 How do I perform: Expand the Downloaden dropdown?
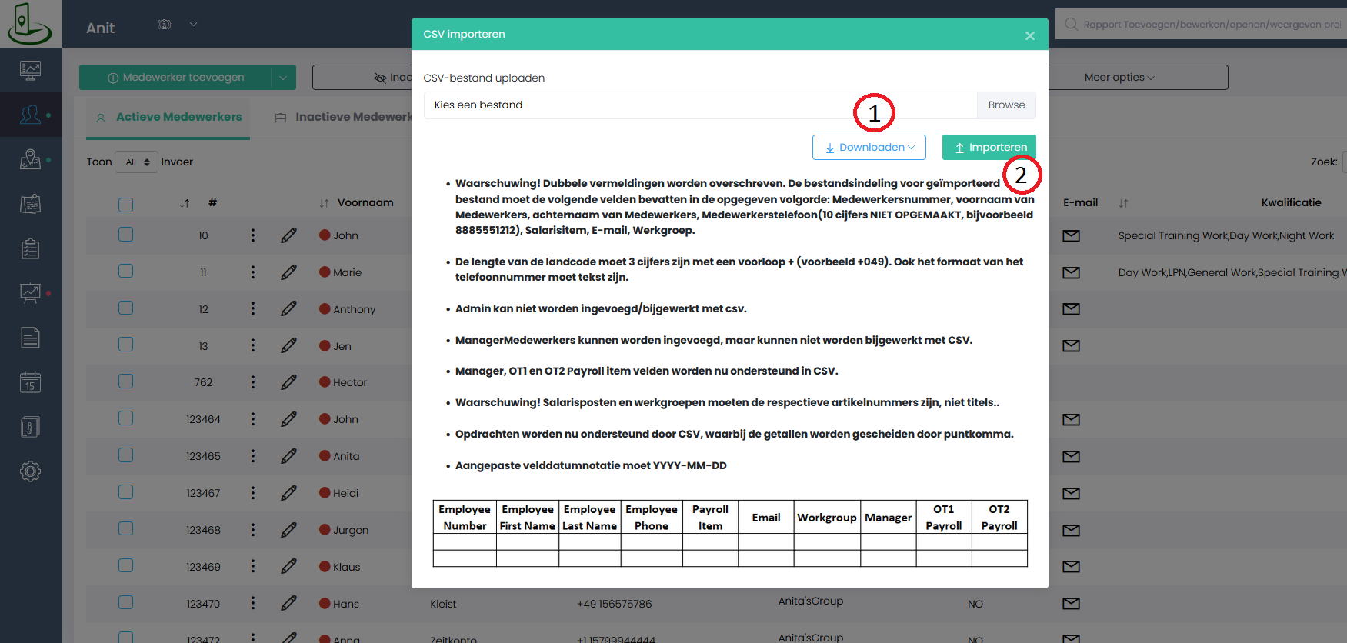(x=869, y=148)
